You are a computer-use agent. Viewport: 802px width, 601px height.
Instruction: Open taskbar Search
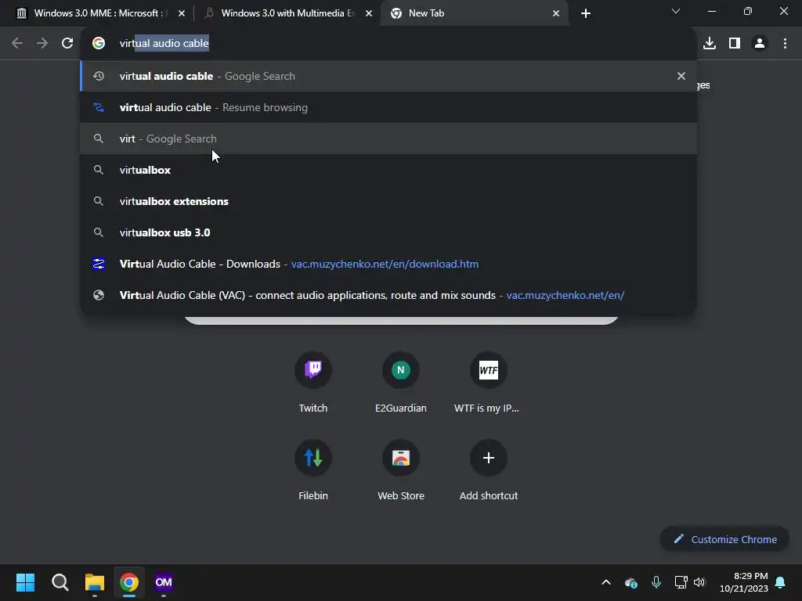point(60,582)
